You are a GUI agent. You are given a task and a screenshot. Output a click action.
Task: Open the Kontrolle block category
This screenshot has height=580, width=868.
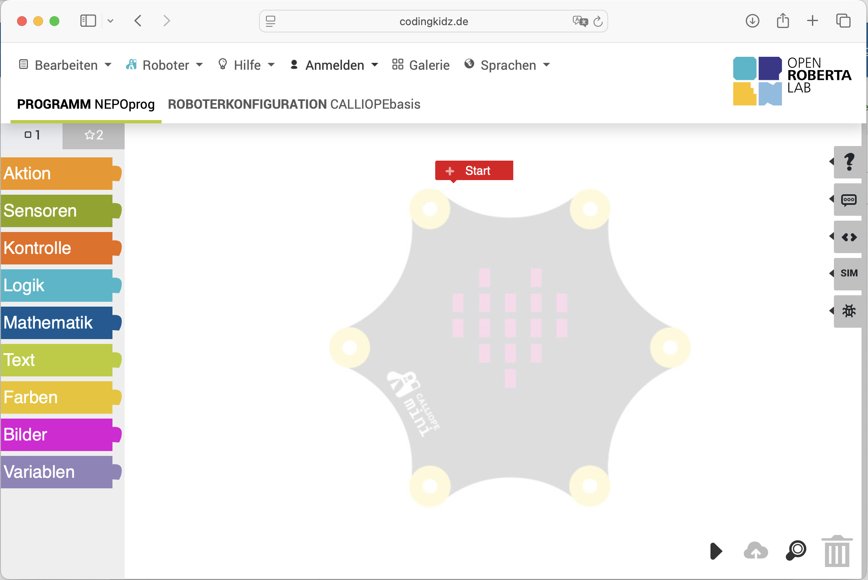[61, 248]
